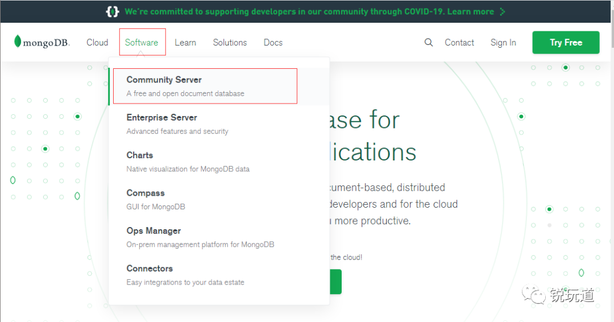Click the curly braces icon in banner
614x322 pixels.
[x=113, y=11]
